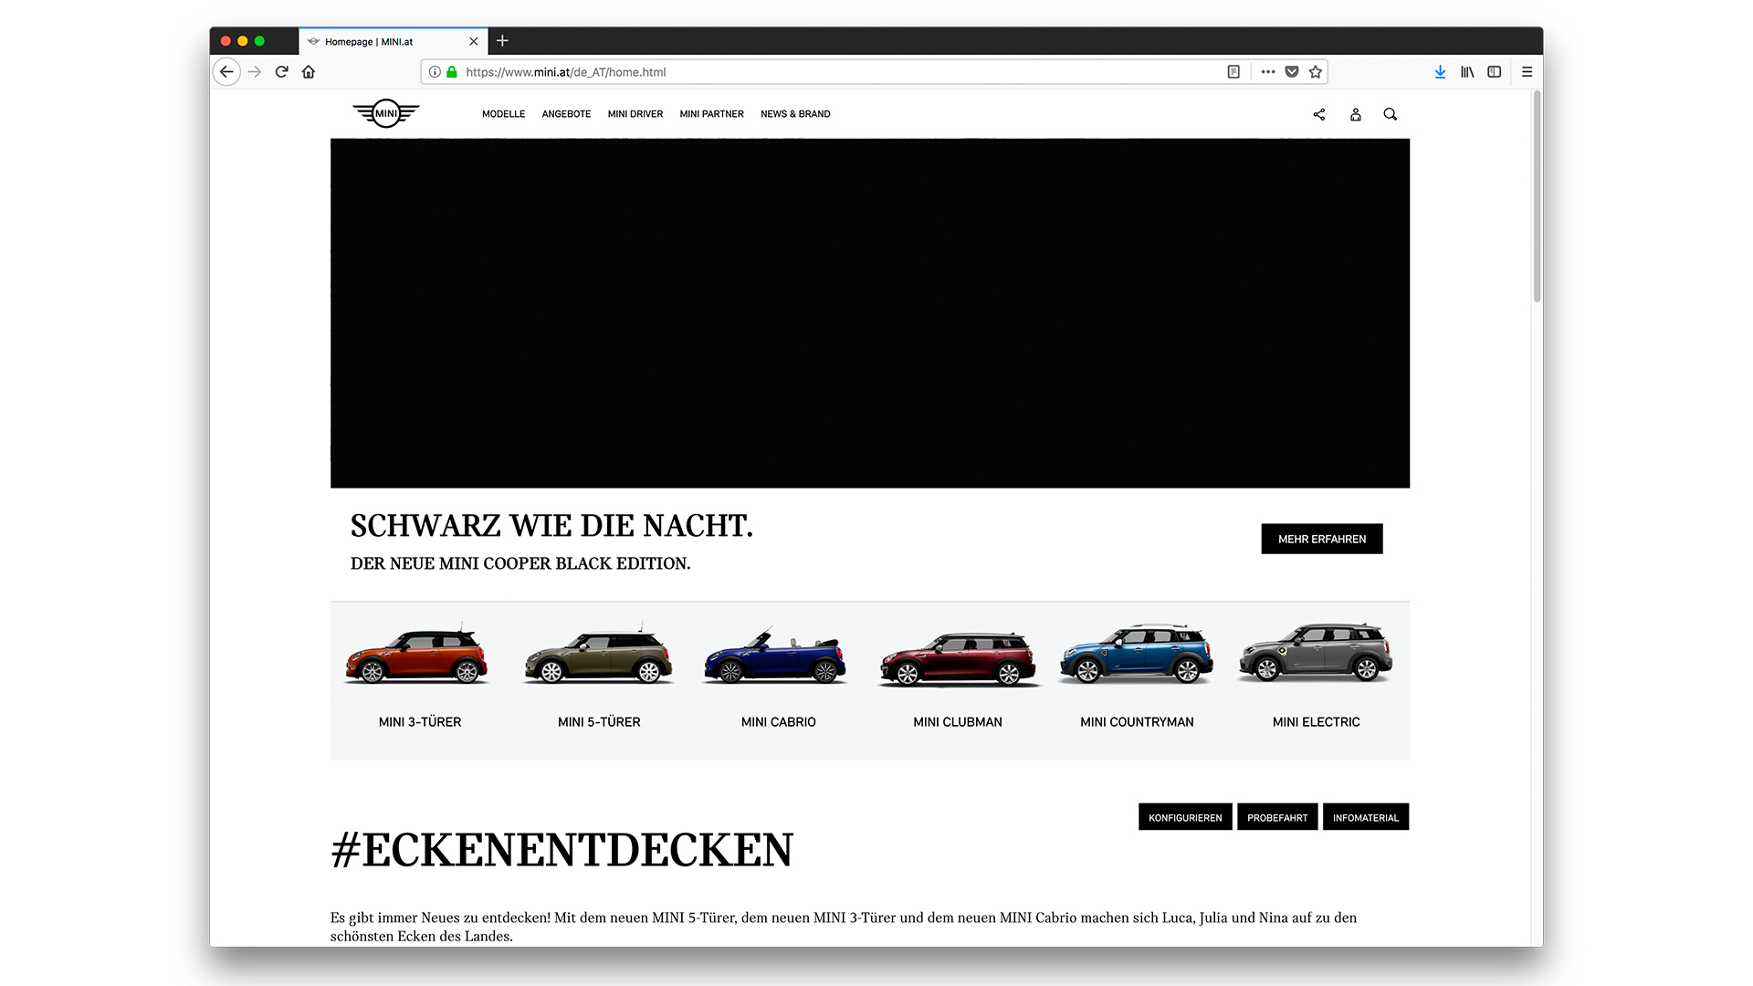Toggle the browser sidebar
Screen dimensions: 1753x986
[x=1495, y=72]
